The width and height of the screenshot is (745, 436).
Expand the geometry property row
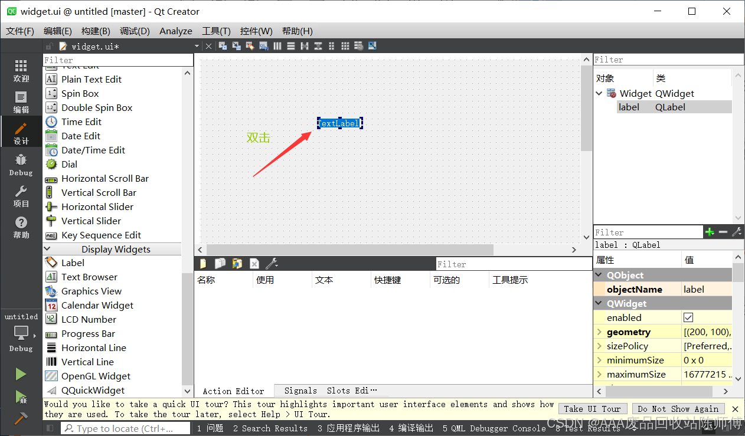pos(600,332)
